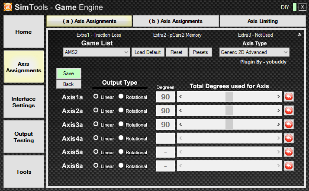Switch to the (b) Axis Assignments tab
Image resolution: width=309 pixels, height=191 pixels.
coord(176,21)
